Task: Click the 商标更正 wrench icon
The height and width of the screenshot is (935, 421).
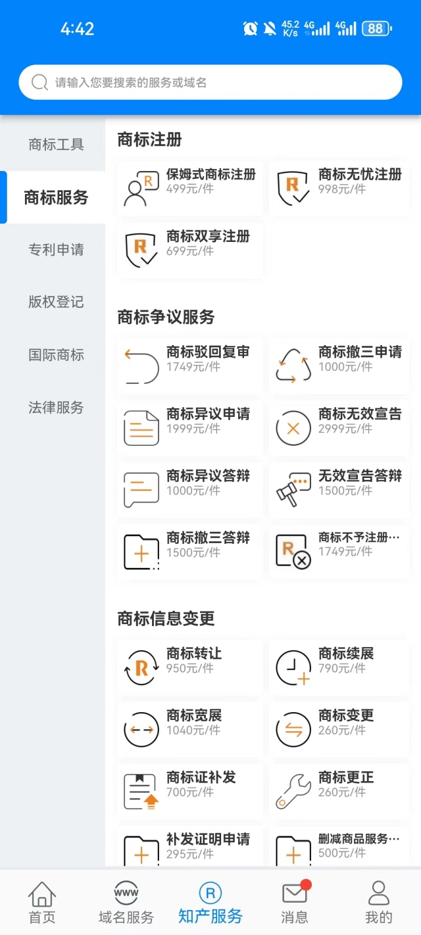Action: pos(292,790)
